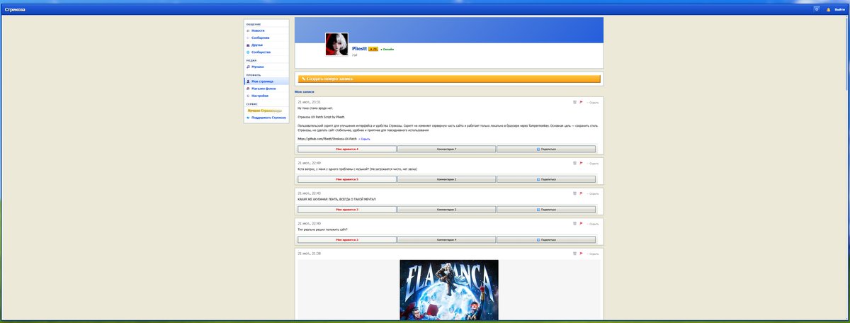Open Сообщества in the sidebar
The width and height of the screenshot is (850, 323).
(x=266, y=52)
